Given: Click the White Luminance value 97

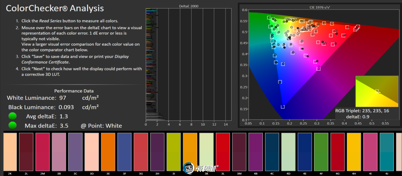Looking at the screenshot, I should [x=63, y=98].
